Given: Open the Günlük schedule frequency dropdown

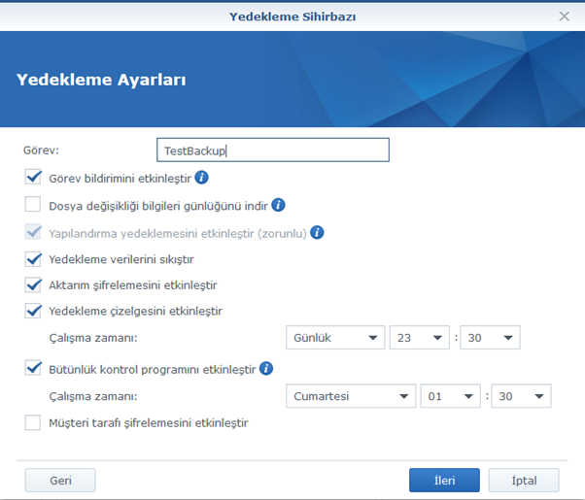Looking at the screenshot, I should [x=335, y=338].
